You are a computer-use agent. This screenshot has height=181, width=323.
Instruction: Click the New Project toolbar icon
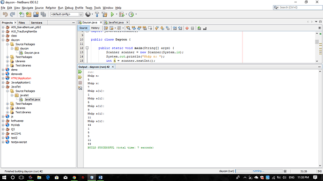pyautogui.click(x=29, y=14)
